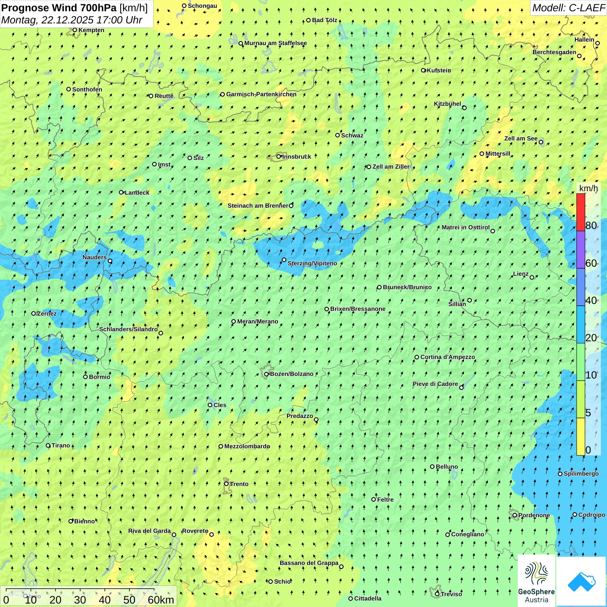Click the Trento city label
The height and width of the screenshot is (607, 607).
click(x=239, y=484)
